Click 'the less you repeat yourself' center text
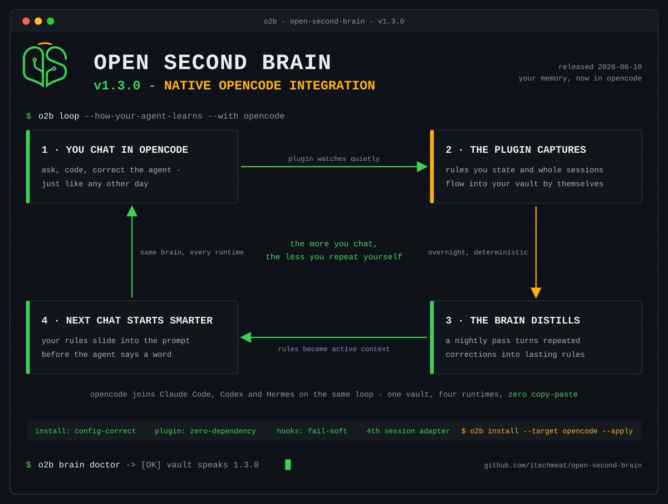 pos(334,257)
